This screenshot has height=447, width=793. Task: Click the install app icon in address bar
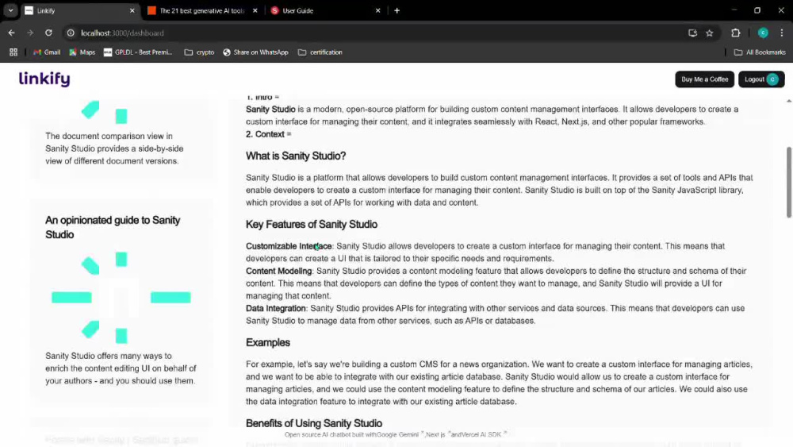coord(692,33)
